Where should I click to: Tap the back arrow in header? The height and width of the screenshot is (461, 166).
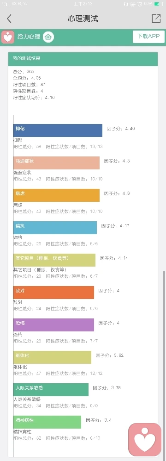click(9, 19)
